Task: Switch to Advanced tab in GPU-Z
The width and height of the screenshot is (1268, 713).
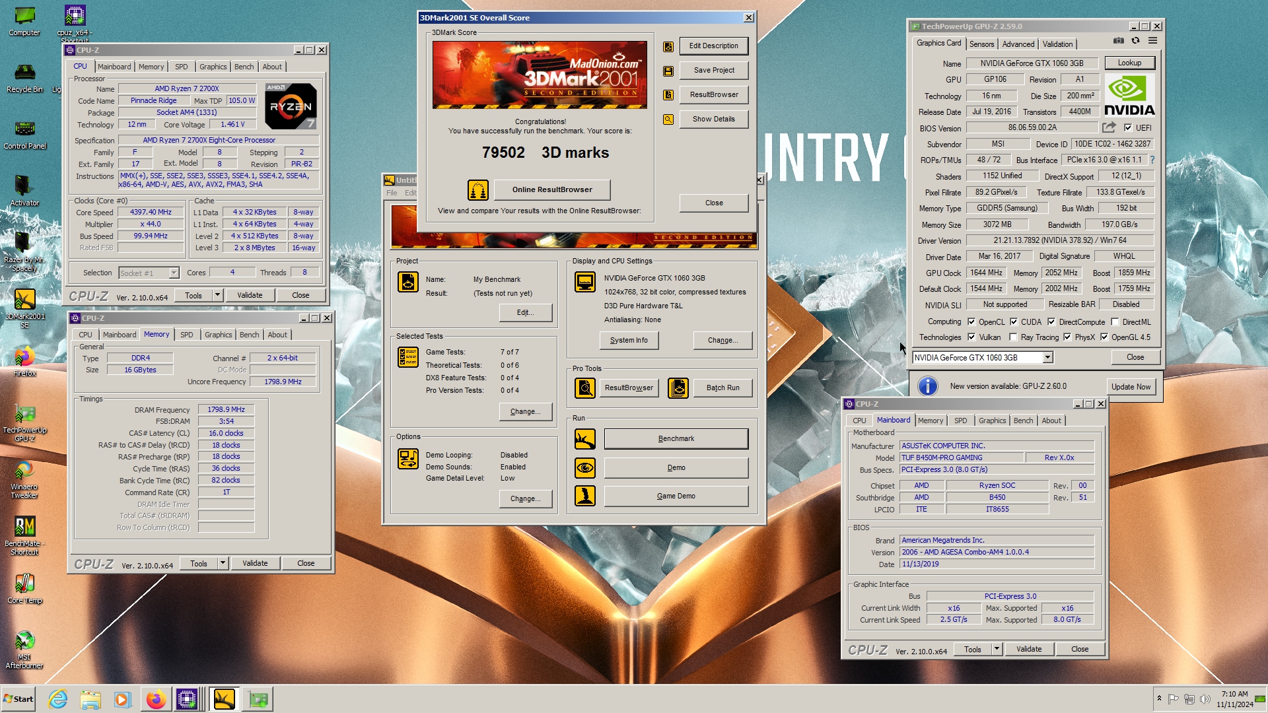Action: (x=1018, y=44)
